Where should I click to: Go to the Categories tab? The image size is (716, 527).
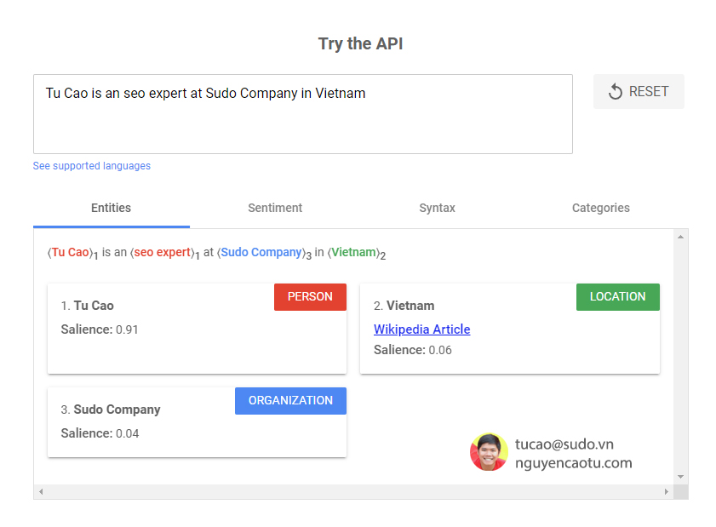(x=600, y=208)
